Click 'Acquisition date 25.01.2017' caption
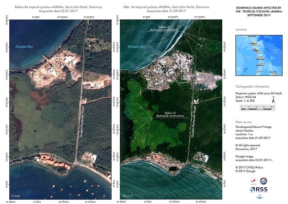 tap(58, 11)
